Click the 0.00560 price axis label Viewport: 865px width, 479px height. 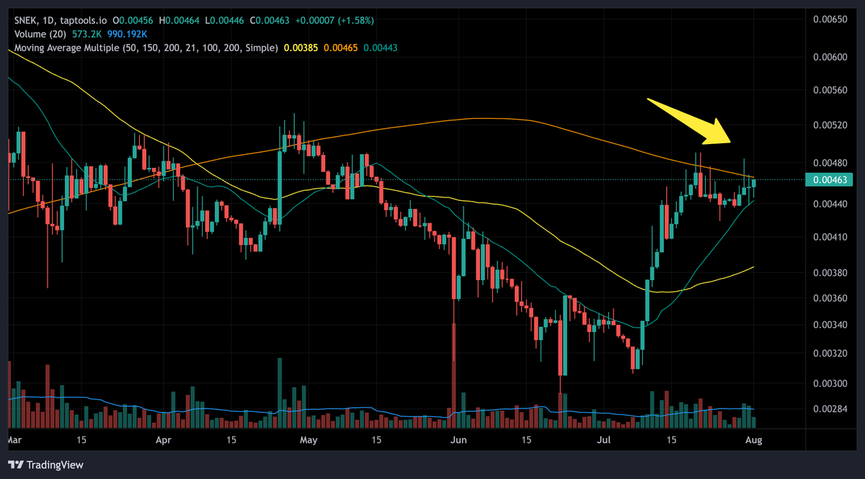(830, 90)
